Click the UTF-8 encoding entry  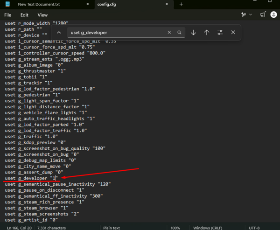coord(254,228)
